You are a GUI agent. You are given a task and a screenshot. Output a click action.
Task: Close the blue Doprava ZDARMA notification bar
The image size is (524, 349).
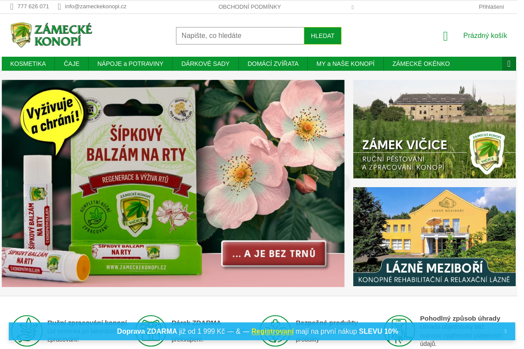click(506, 331)
